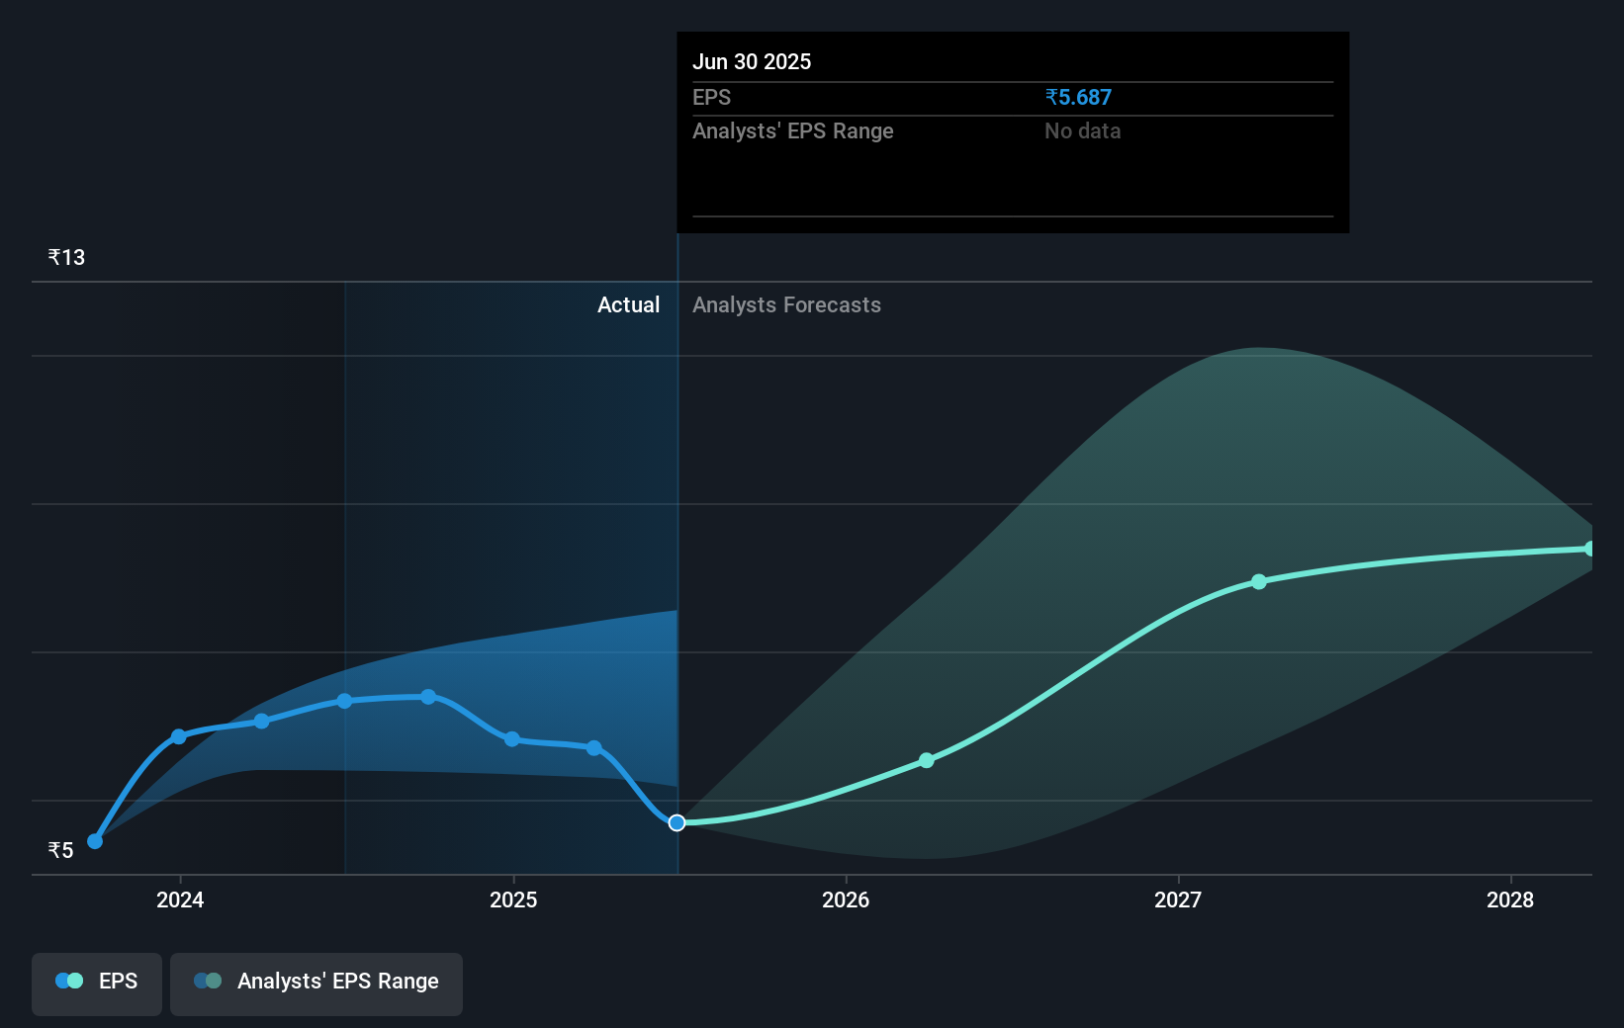The height and width of the screenshot is (1028, 1624).
Task: Click the ₹13 axis gridline label
Action: tap(65, 256)
